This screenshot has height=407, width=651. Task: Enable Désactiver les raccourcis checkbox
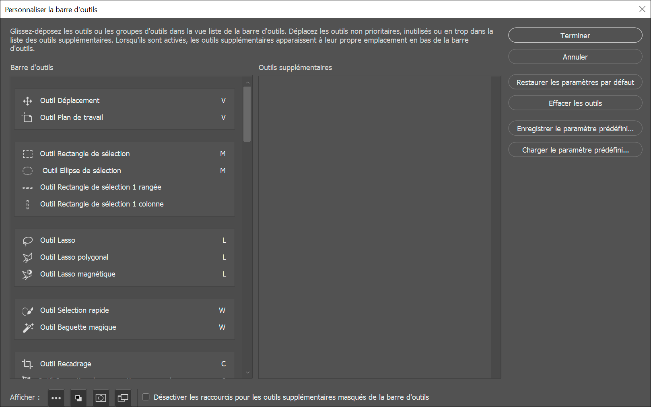pos(146,397)
